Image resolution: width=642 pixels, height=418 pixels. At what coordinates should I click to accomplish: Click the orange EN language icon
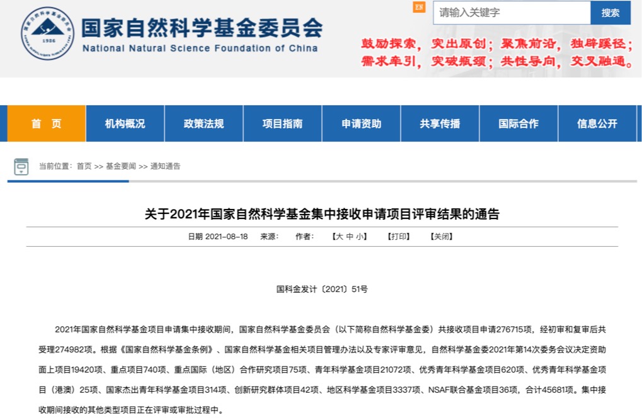pyautogui.click(x=419, y=8)
